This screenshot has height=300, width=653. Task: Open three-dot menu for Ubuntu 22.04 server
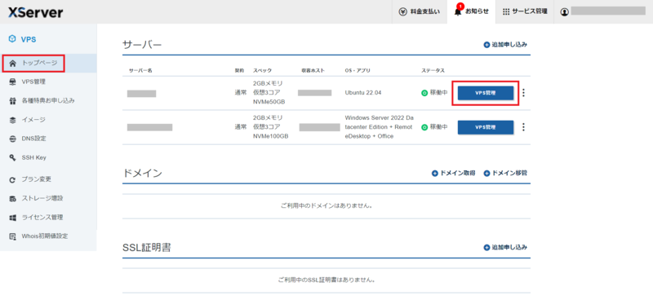pos(523,93)
